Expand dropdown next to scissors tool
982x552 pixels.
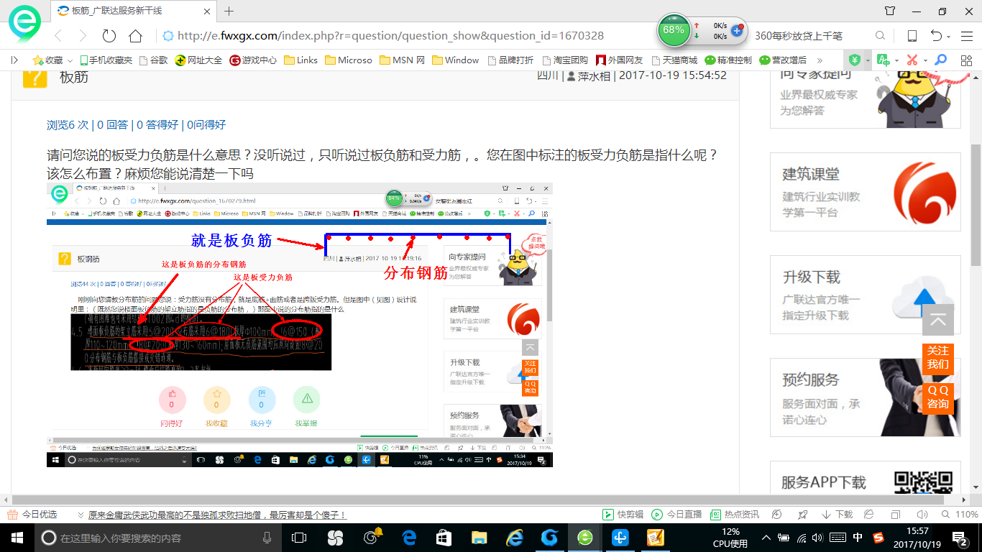(925, 60)
